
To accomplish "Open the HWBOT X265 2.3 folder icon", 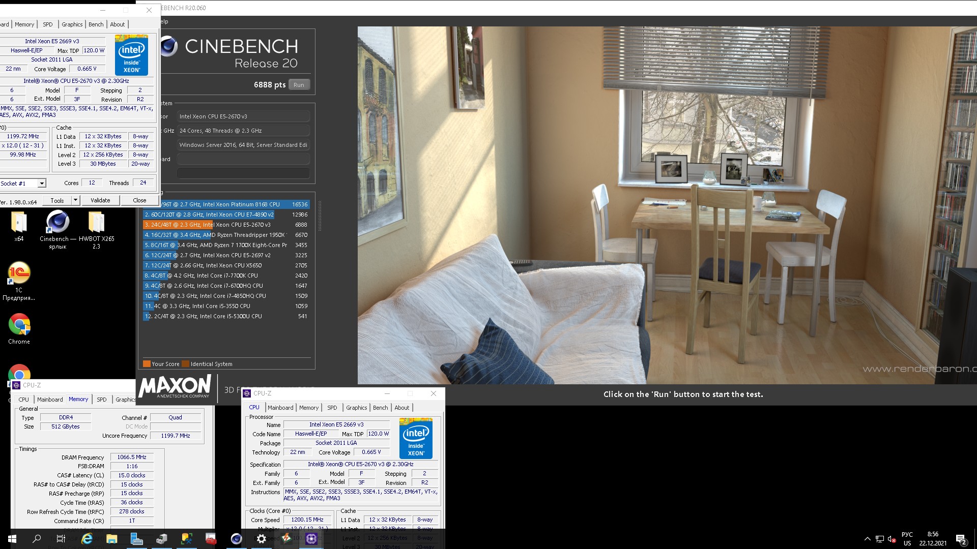I will tap(96, 230).
